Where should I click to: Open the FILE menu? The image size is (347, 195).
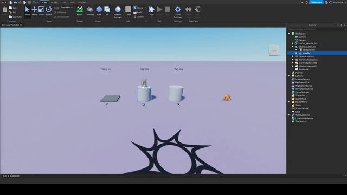[4, 2]
